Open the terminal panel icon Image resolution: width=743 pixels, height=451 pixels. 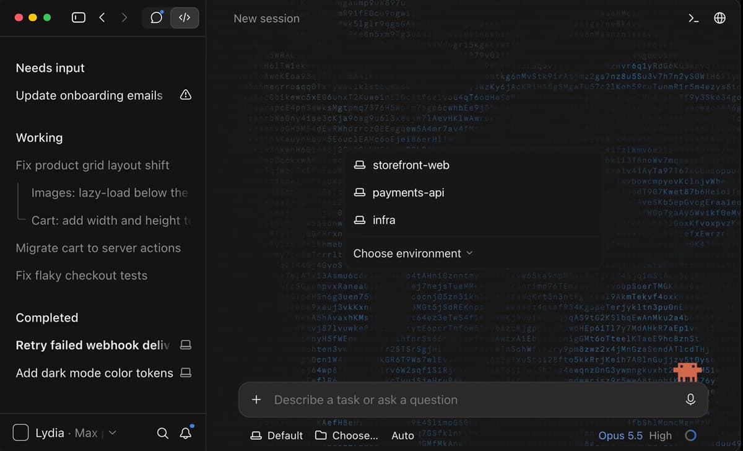click(x=694, y=19)
